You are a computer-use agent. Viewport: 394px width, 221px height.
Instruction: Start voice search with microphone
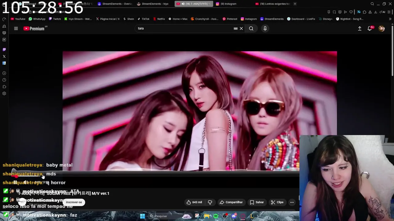pyautogui.click(x=265, y=29)
